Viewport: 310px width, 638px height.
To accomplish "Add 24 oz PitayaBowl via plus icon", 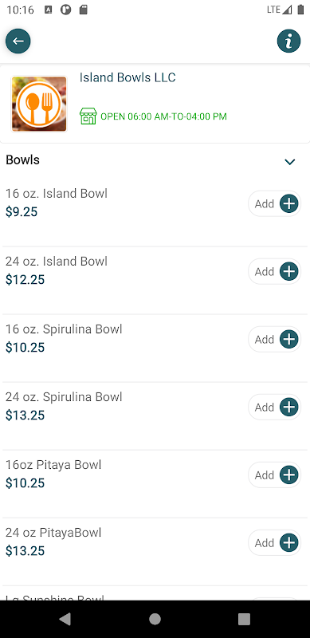I will pyautogui.click(x=289, y=543).
